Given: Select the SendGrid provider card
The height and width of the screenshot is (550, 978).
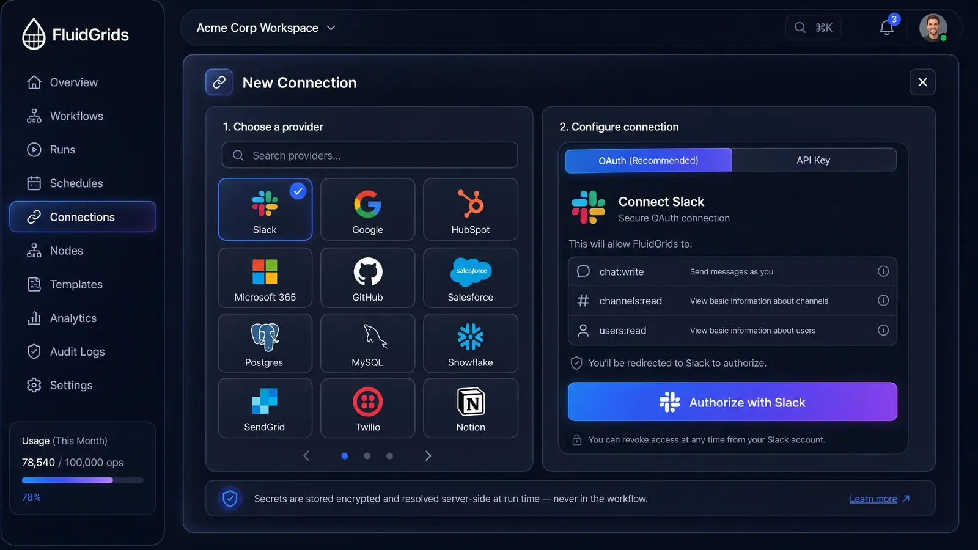Looking at the screenshot, I should coord(265,408).
